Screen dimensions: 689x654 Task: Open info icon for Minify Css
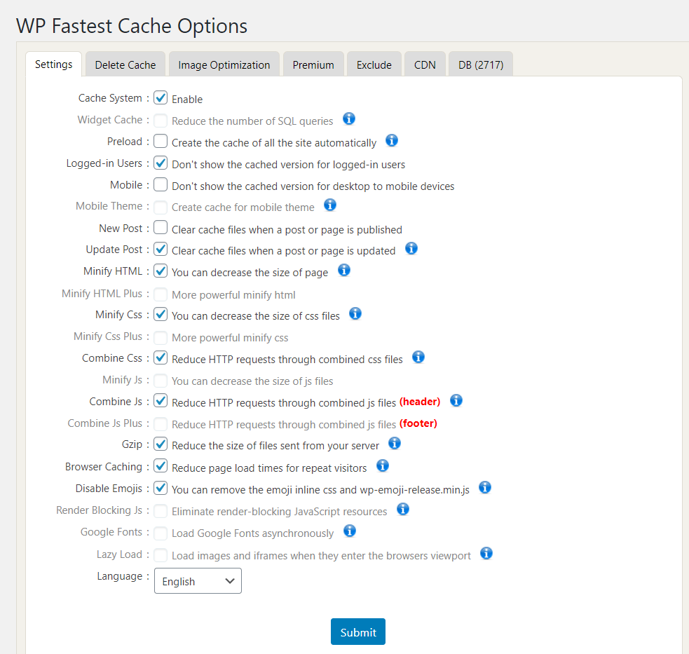(x=355, y=314)
